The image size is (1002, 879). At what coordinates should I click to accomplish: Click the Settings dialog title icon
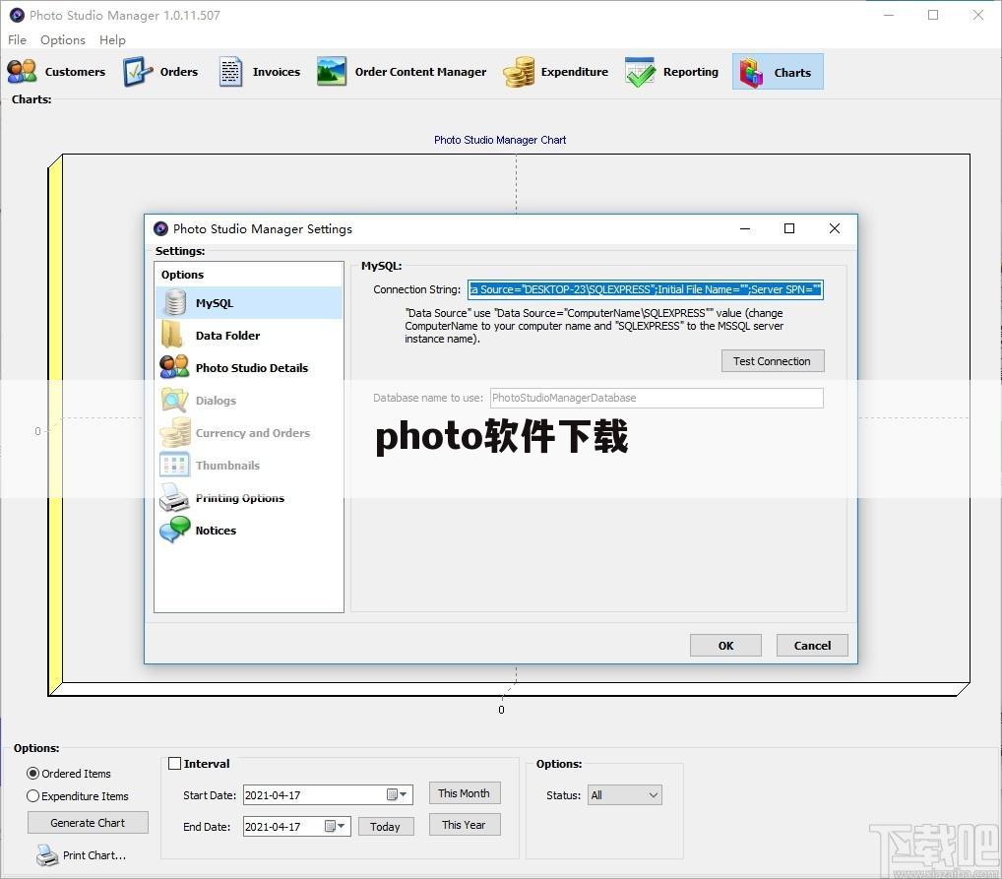click(x=161, y=228)
